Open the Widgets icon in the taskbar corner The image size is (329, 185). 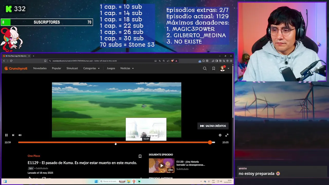click(x=5, y=181)
